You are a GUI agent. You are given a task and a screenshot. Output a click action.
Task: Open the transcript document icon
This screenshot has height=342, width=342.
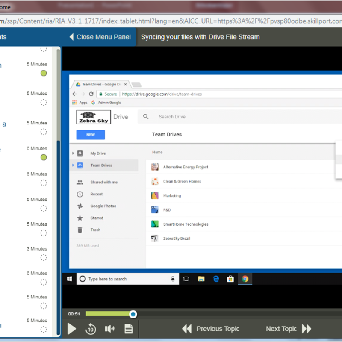129,329
